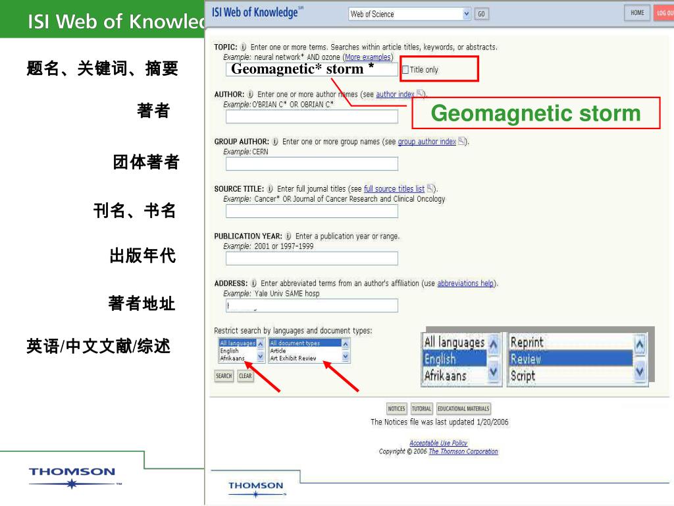Click the GROUP AUTHOR input field
674x506 pixels.
311,164
